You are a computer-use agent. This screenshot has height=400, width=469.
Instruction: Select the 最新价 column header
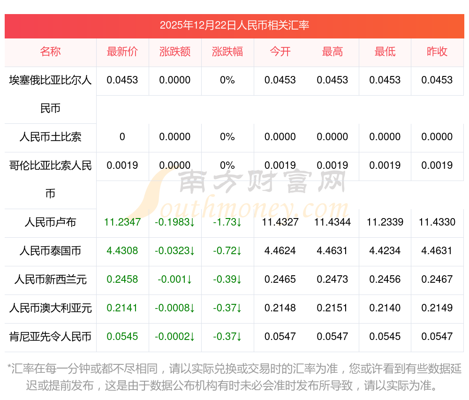coord(122,52)
